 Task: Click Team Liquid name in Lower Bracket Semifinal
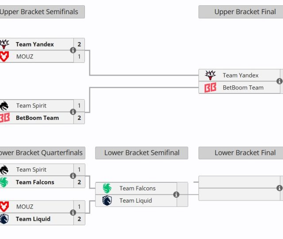135,201
